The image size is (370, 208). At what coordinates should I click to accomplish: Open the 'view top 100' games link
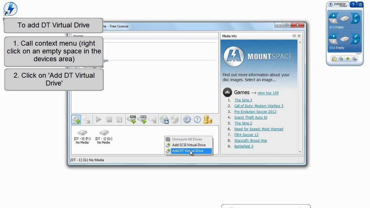(268, 93)
